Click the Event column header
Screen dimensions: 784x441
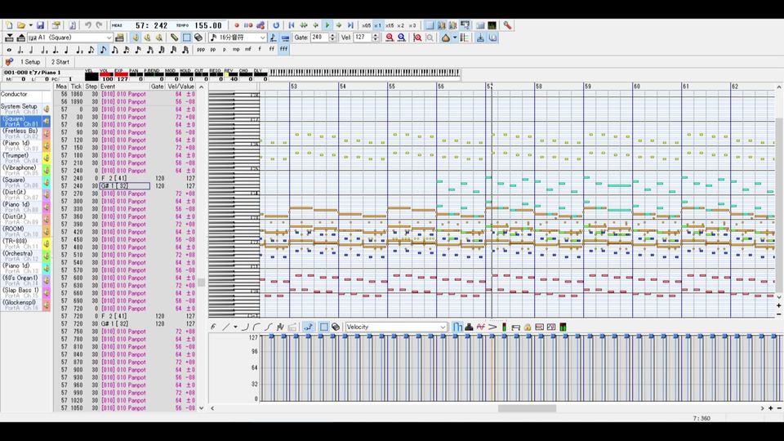pyautogui.click(x=124, y=87)
